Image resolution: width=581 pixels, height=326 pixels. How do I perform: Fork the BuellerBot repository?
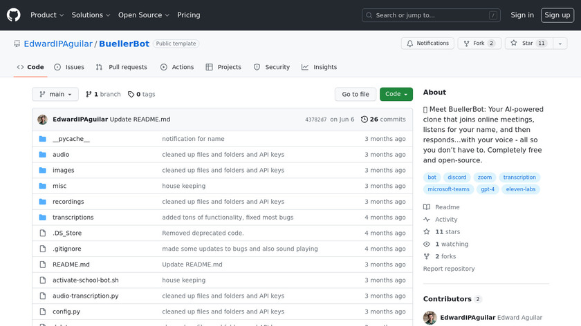click(x=479, y=43)
